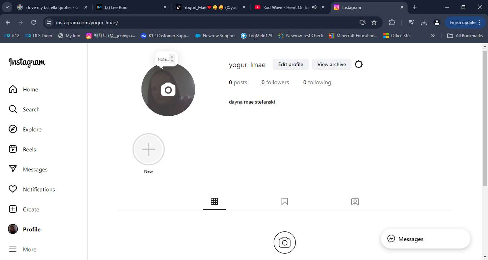Open a new browser tab

(414, 7)
